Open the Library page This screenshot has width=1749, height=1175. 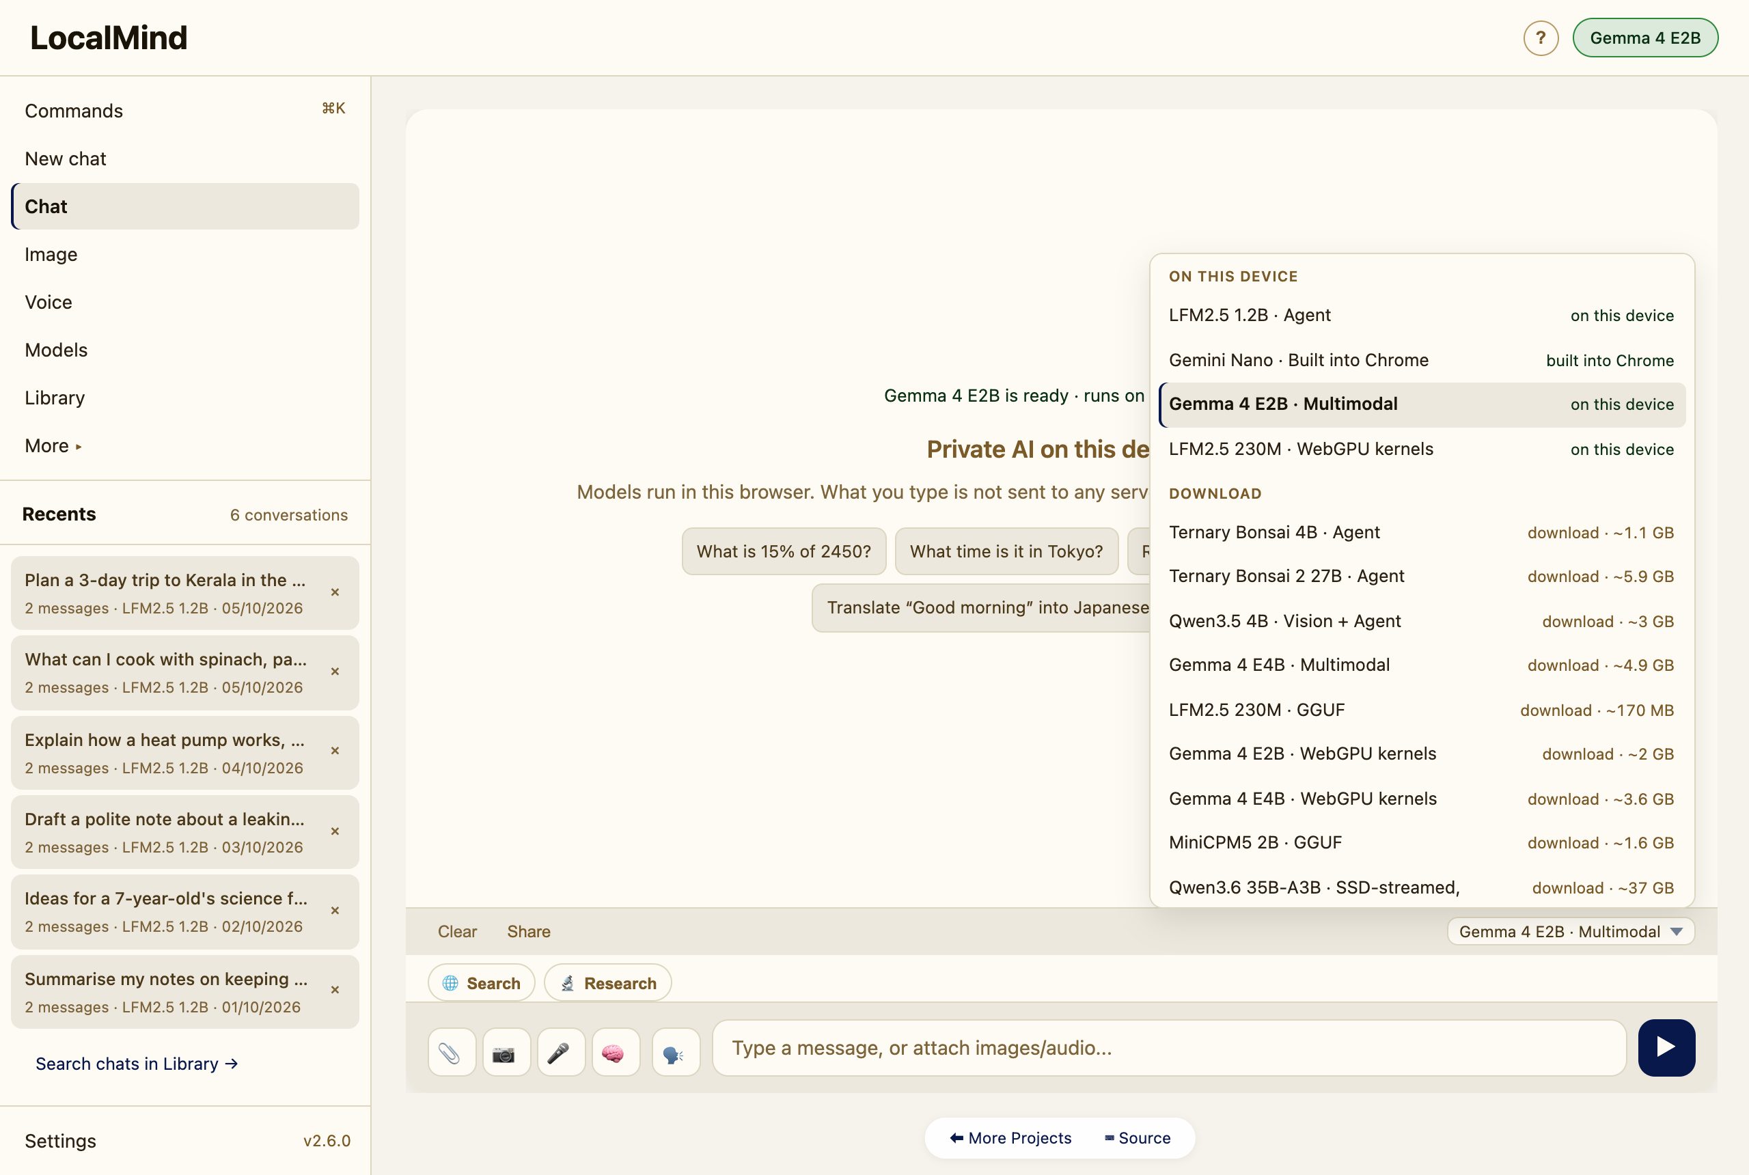coord(185,398)
